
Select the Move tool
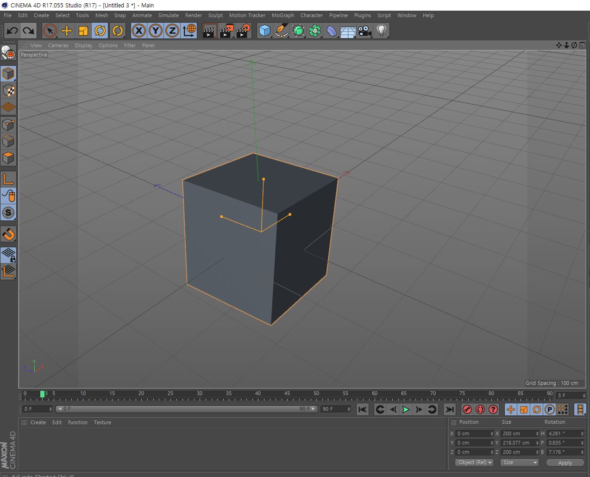coord(67,31)
